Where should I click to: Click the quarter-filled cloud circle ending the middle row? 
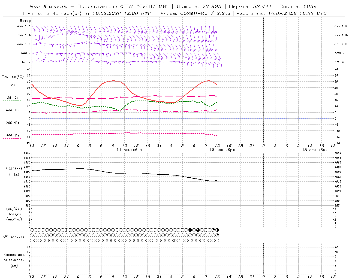217,235
